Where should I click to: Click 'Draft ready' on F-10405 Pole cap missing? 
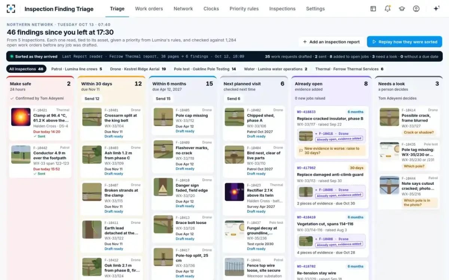[185, 131]
